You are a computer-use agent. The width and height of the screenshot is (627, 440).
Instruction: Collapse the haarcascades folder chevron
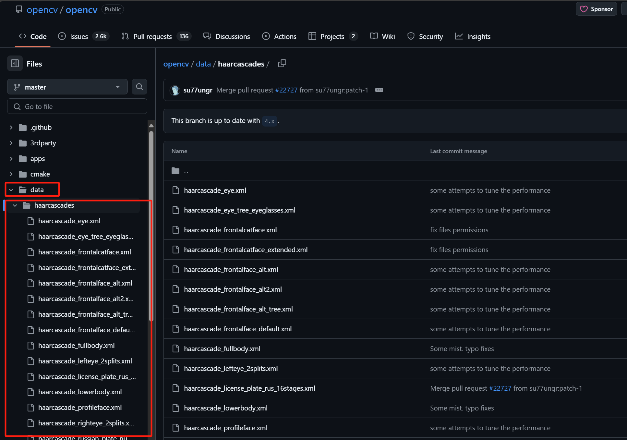15,205
